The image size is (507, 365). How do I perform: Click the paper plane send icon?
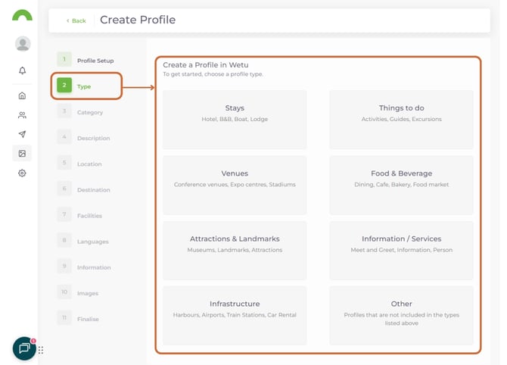pyautogui.click(x=23, y=134)
